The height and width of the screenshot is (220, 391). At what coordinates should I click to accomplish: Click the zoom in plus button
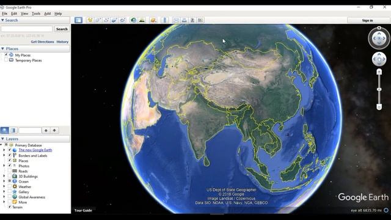coord(379,72)
